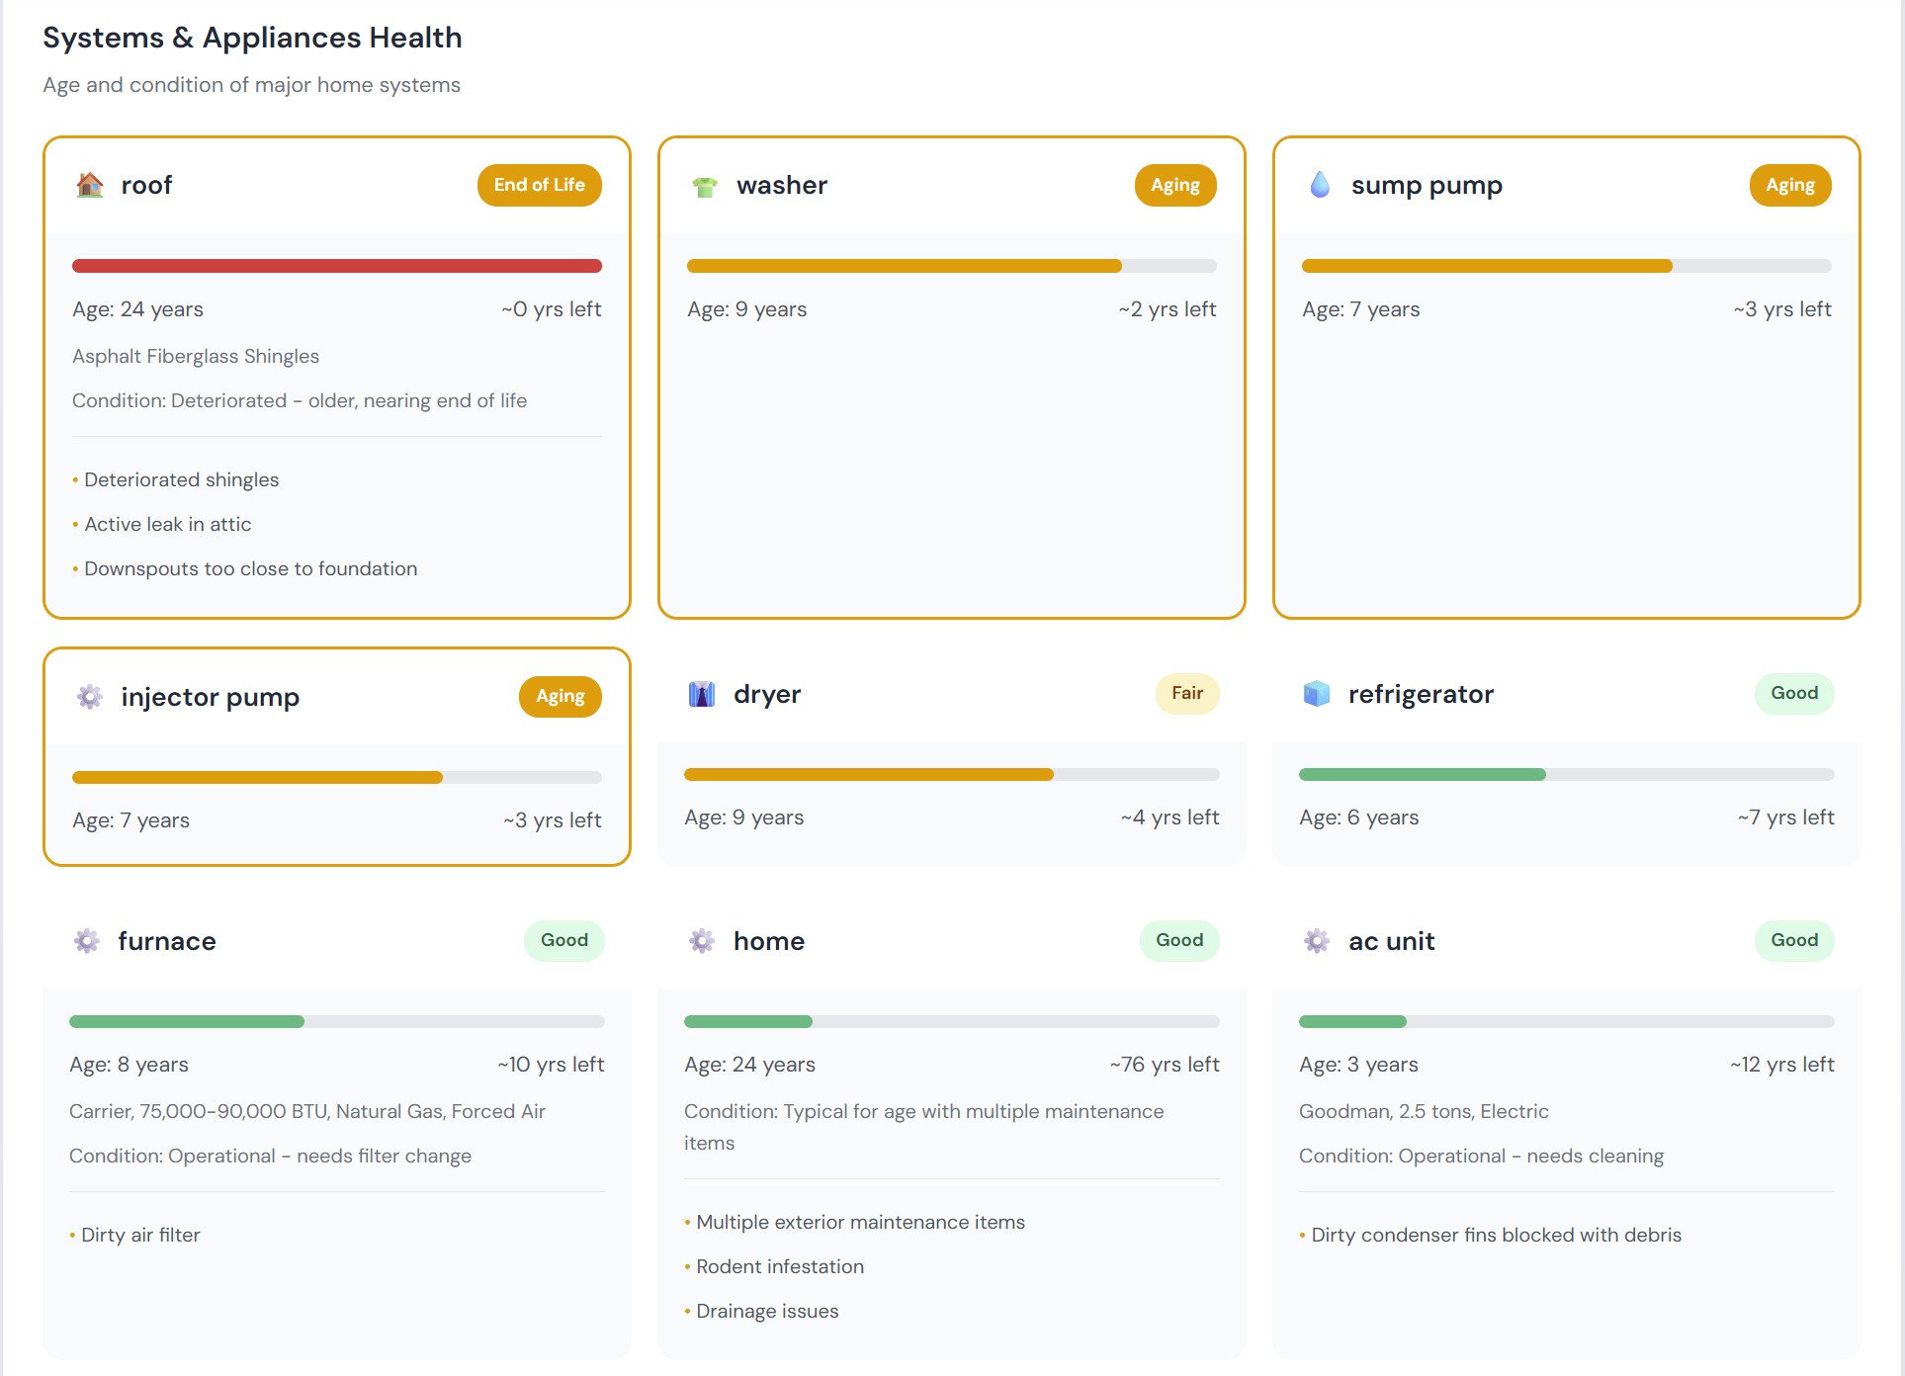The width and height of the screenshot is (1905, 1376).
Task: Click the dryer Fair status badge
Action: coord(1186,694)
